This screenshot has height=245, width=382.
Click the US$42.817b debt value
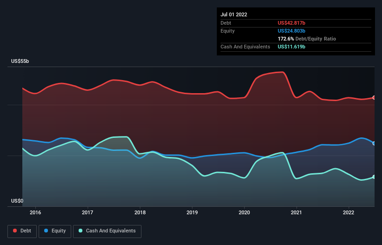coord(291,23)
